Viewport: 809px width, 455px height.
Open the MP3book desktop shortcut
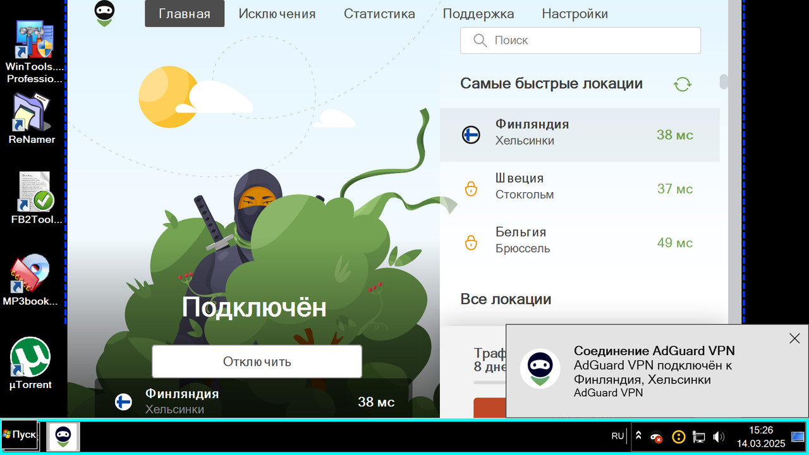pyautogui.click(x=30, y=280)
